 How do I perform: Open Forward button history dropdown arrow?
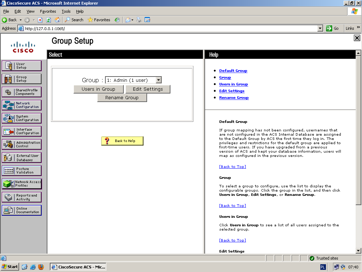point(34,20)
